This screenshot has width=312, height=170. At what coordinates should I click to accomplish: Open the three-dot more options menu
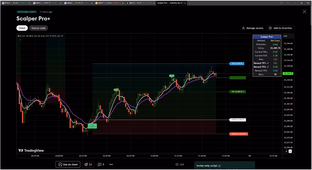(x=111, y=165)
